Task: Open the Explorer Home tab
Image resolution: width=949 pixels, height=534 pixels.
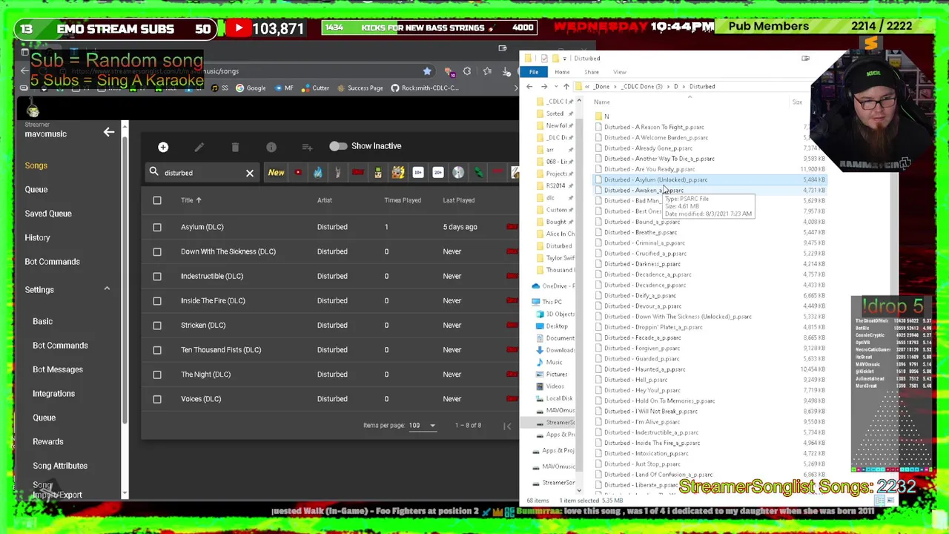Action: [x=562, y=72]
